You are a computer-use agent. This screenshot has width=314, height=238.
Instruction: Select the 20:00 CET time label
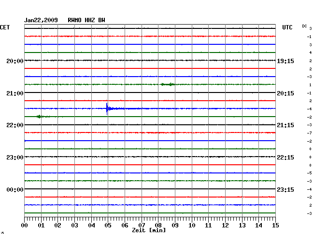tap(15, 61)
